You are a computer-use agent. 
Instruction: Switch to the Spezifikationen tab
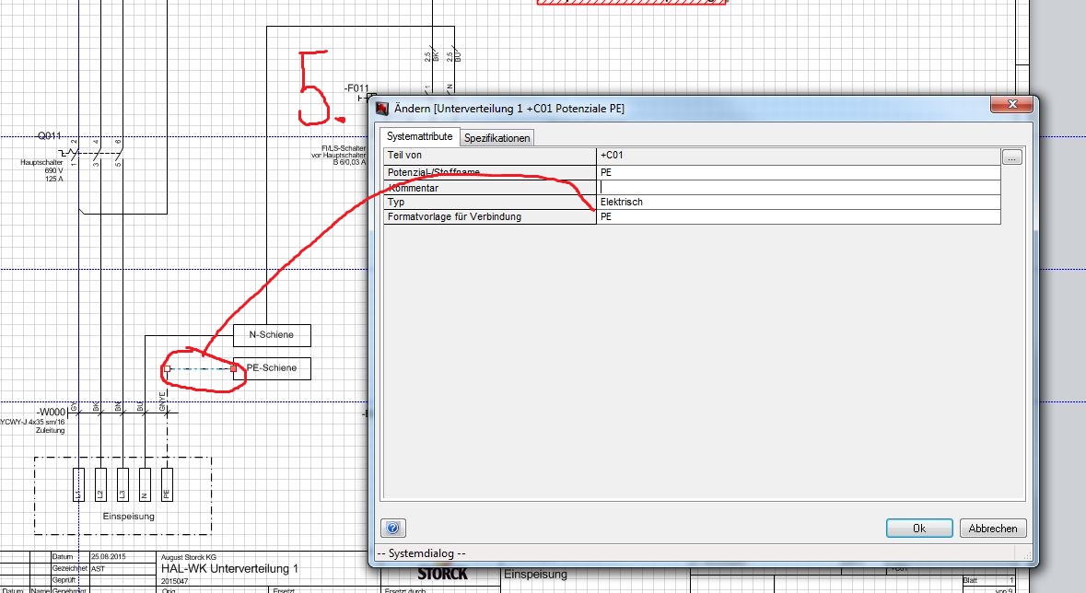(x=496, y=138)
